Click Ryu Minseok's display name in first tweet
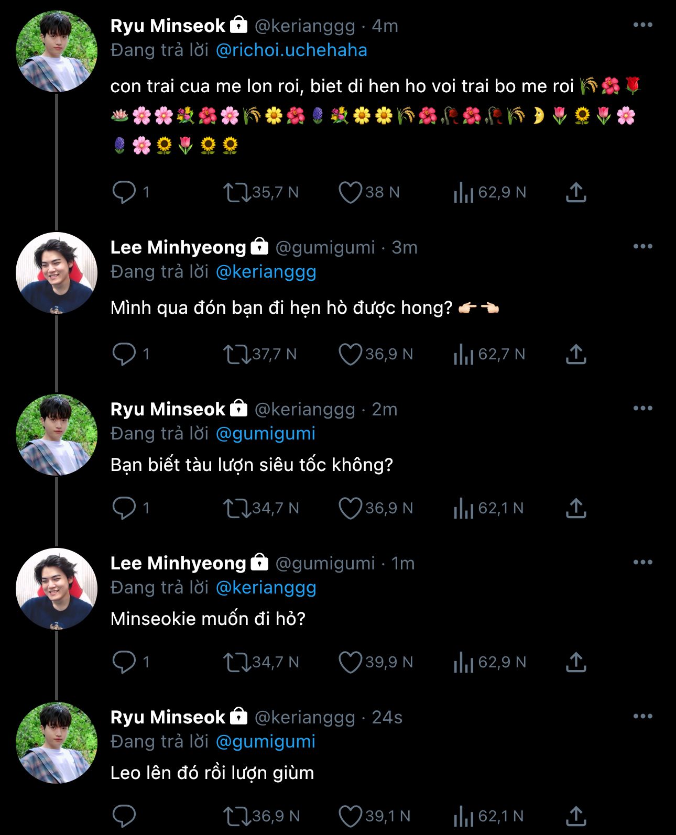Screen dimensions: 676x835 (x=168, y=26)
